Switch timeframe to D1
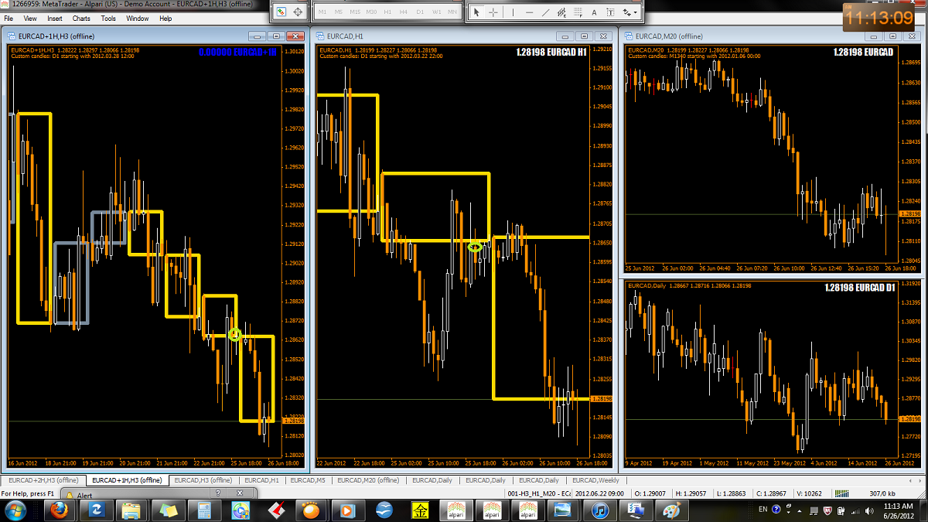The image size is (928, 522). pyautogui.click(x=420, y=12)
